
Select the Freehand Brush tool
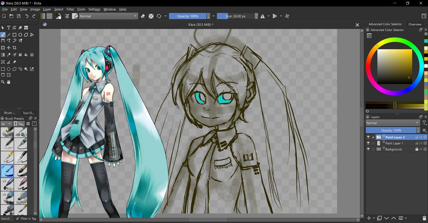point(3,35)
